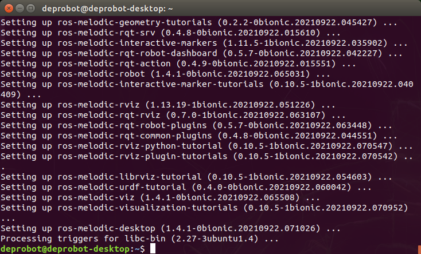This screenshot has height=254, width=421.
Task: Click the line ros-melodic-rqt-rviz
Action: point(173,115)
